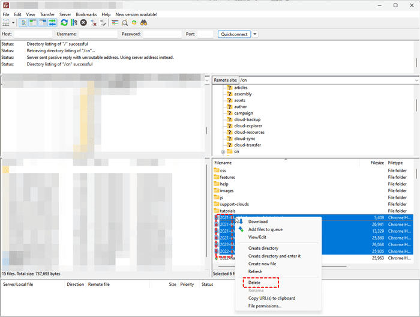This screenshot has width=420, height=317.
Task: Open the directory listing filters icon
Action: (115, 23)
